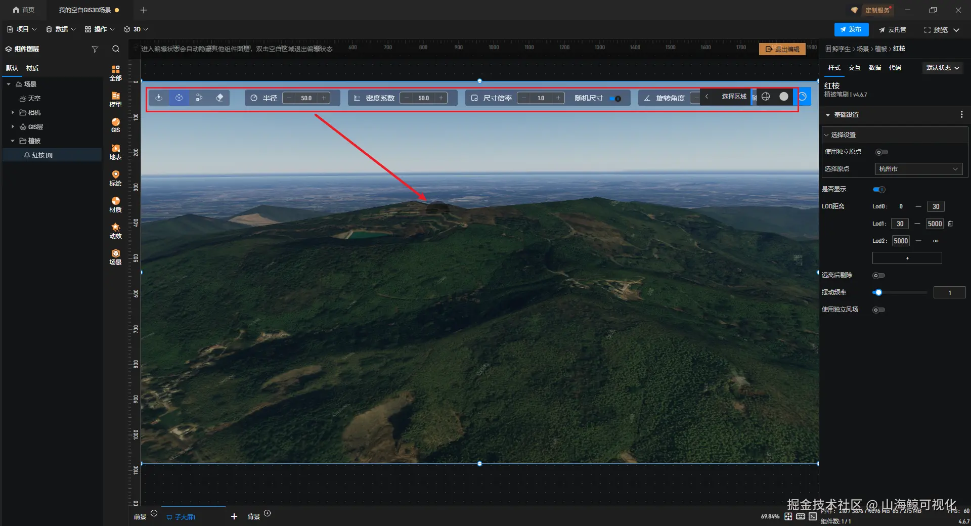Open the 3D menu dropdown
The height and width of the screenshot is (526, 971).
click(x=136, y=29)
